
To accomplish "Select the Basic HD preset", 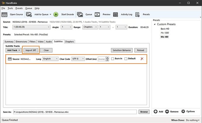I will (165, 29).
